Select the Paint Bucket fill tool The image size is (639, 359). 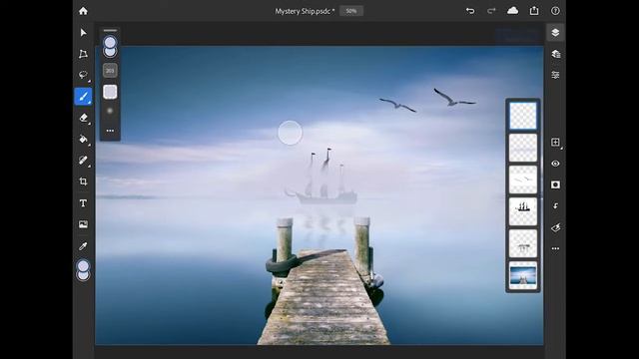[83, 139]
